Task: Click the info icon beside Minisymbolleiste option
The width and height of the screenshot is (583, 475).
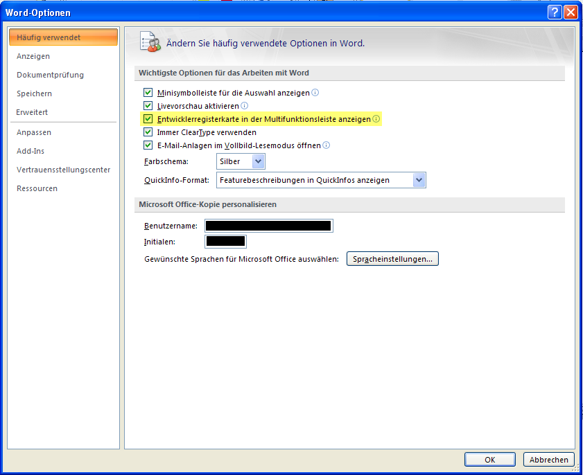Action: (315, 93)
